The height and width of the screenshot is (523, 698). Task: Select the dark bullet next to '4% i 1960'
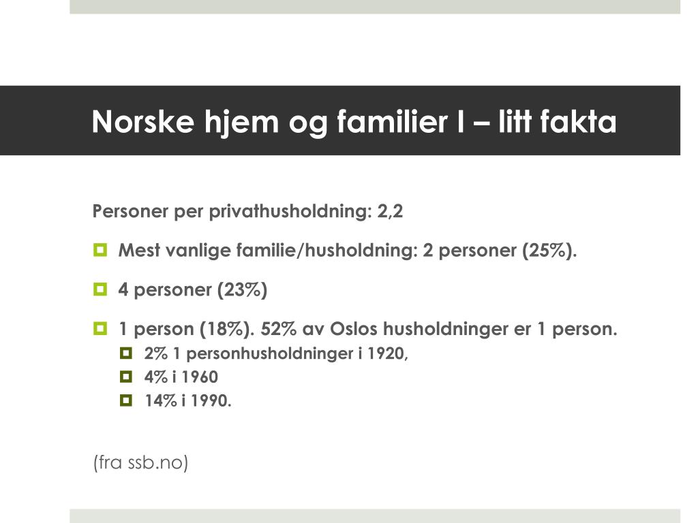click(x=126, y=377)
